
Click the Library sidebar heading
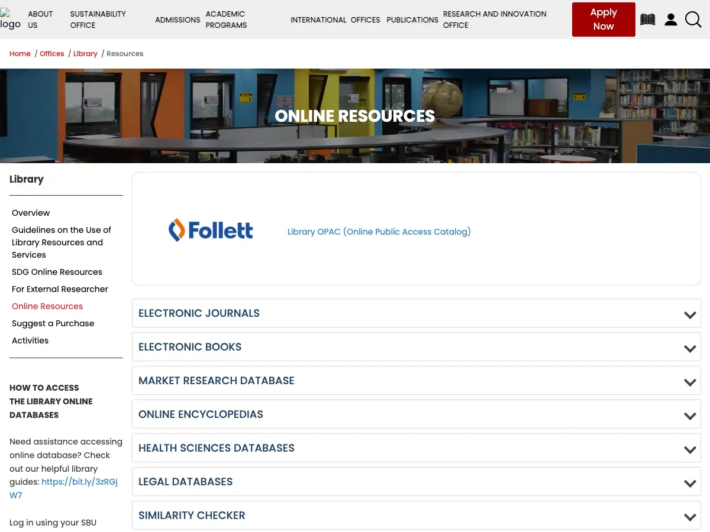[27, 179]
